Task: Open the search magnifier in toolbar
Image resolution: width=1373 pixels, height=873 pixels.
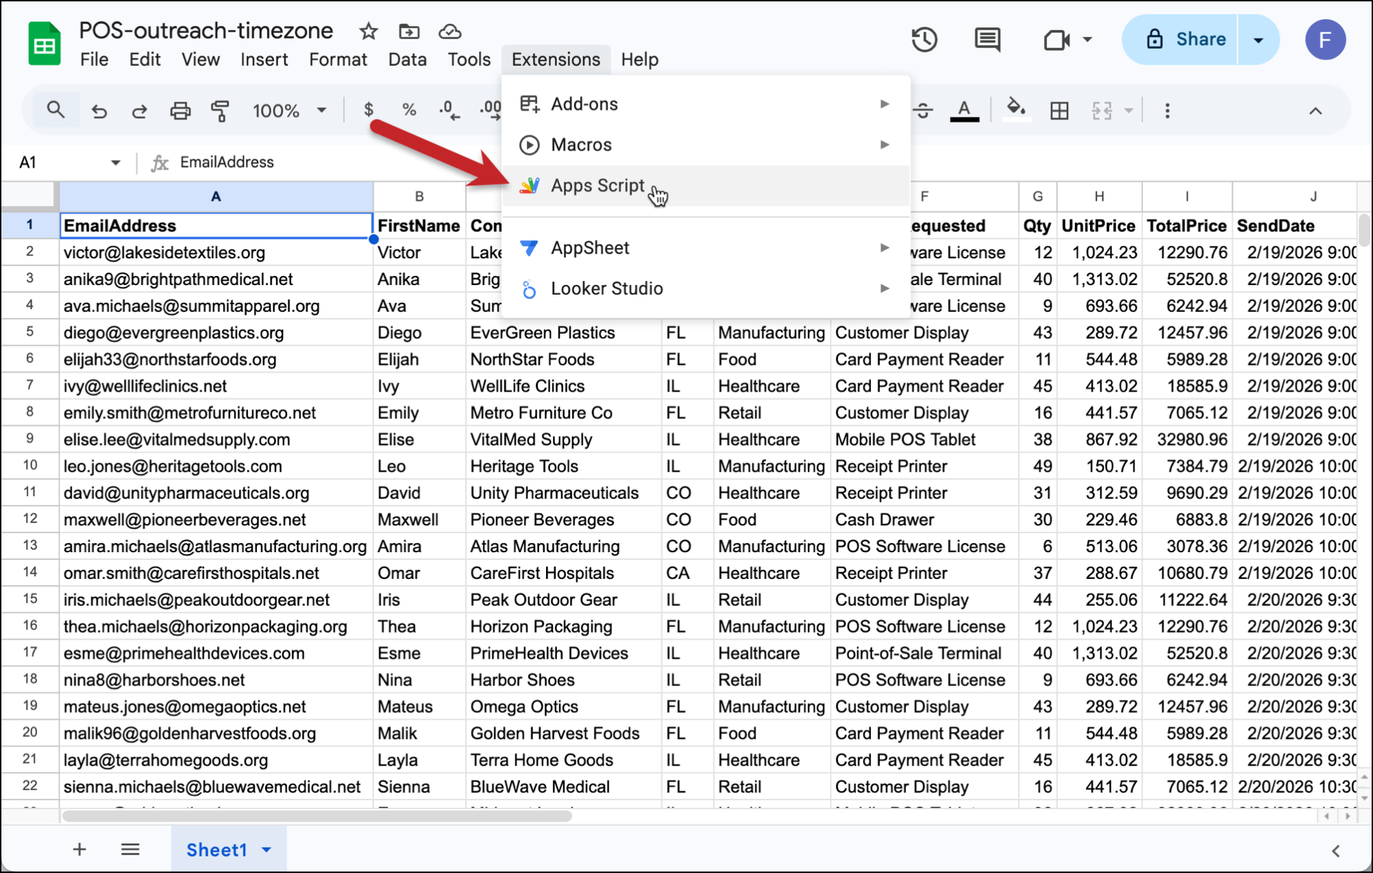Action: (x=56, y=110)
